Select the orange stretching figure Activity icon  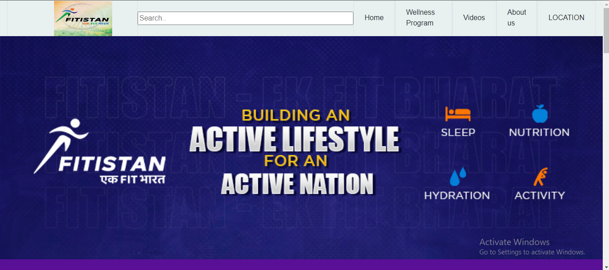[540, 177]
